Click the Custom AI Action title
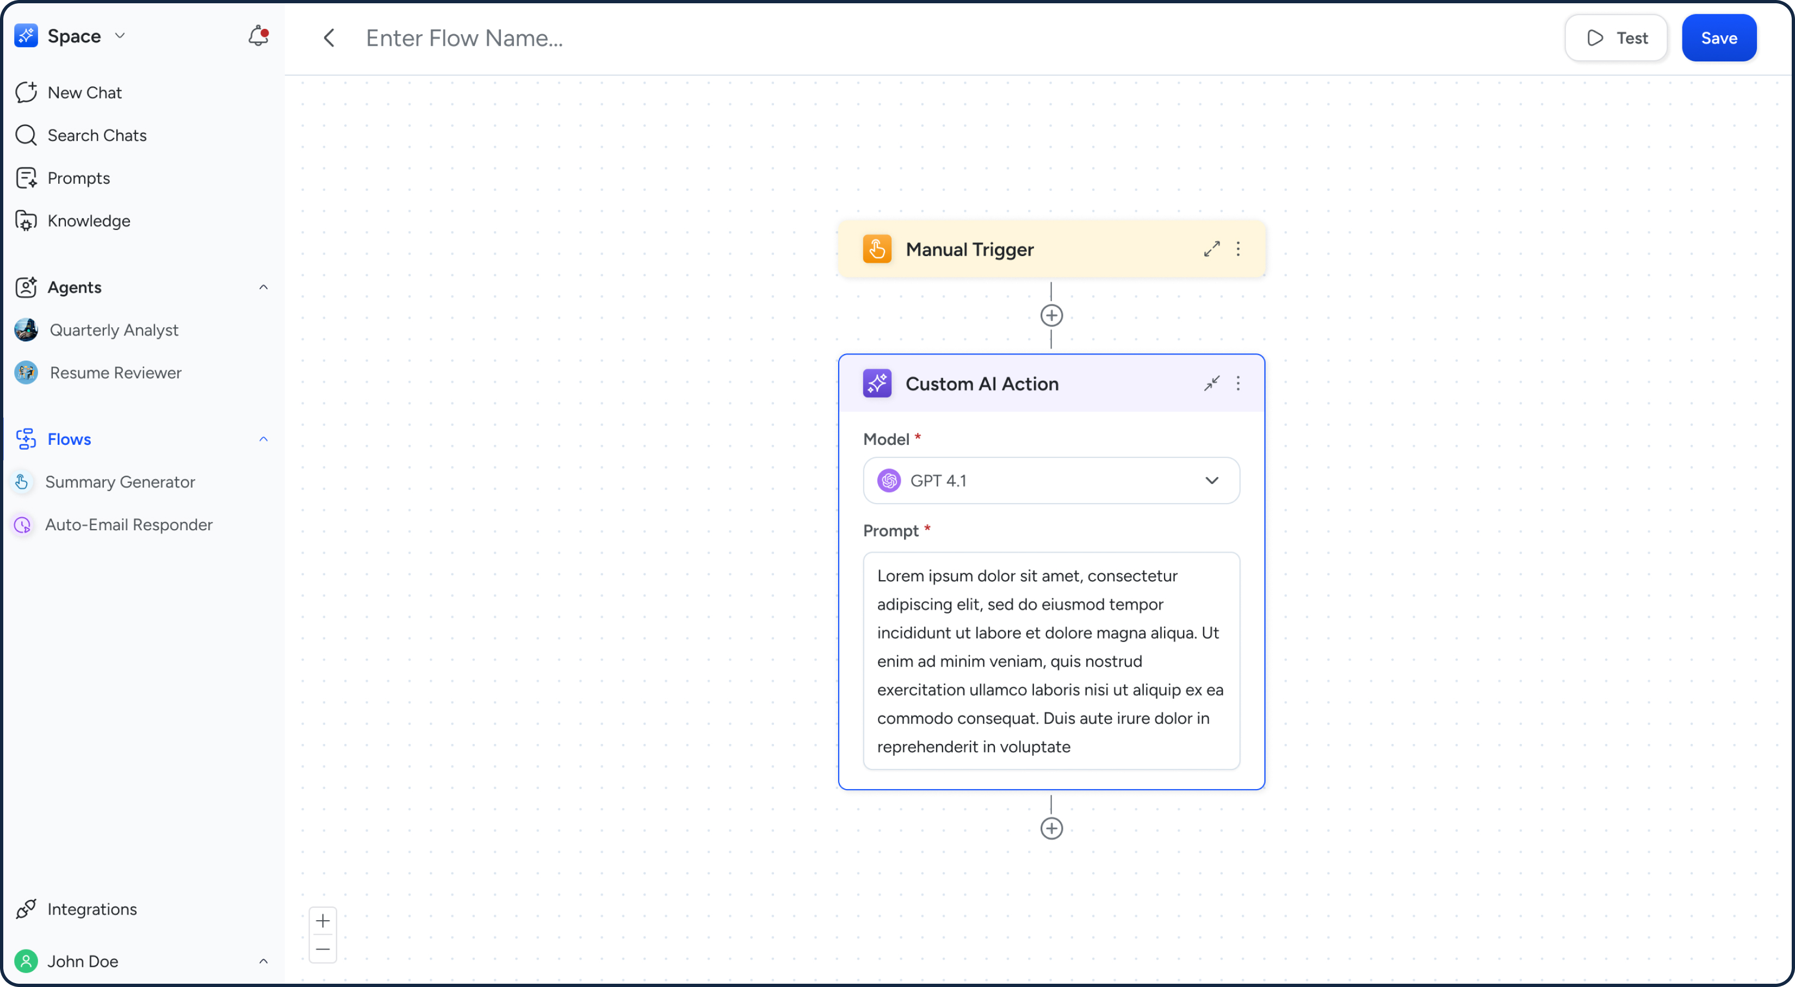1795x987 pixels. pyautogui.click(x=982, y=384)
